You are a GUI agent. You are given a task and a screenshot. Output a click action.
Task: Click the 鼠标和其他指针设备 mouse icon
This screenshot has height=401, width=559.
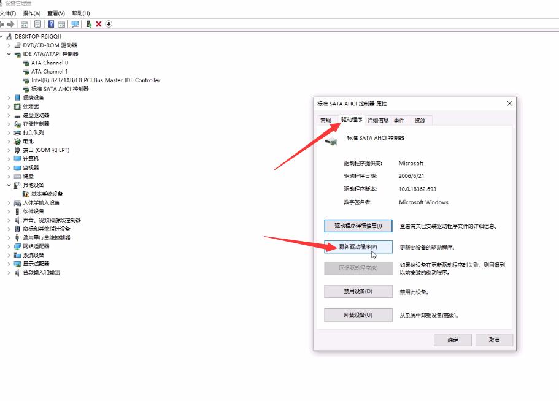tap(17, 229)
